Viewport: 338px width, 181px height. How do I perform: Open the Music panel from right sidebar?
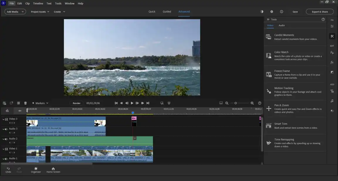click(x=332, y=101)
